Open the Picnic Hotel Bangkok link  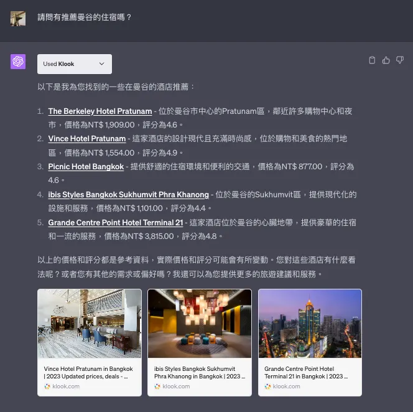pos(86,167)
